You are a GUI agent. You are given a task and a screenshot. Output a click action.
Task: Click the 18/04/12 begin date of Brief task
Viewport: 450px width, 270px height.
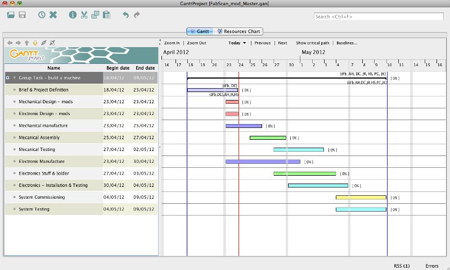point(114,90)
